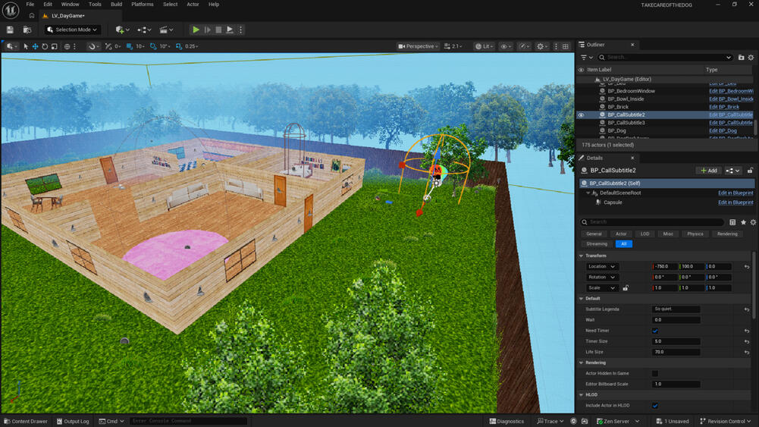Click the Rendering filter button
This screenshot has height=427, width=759.
[727, 234]
